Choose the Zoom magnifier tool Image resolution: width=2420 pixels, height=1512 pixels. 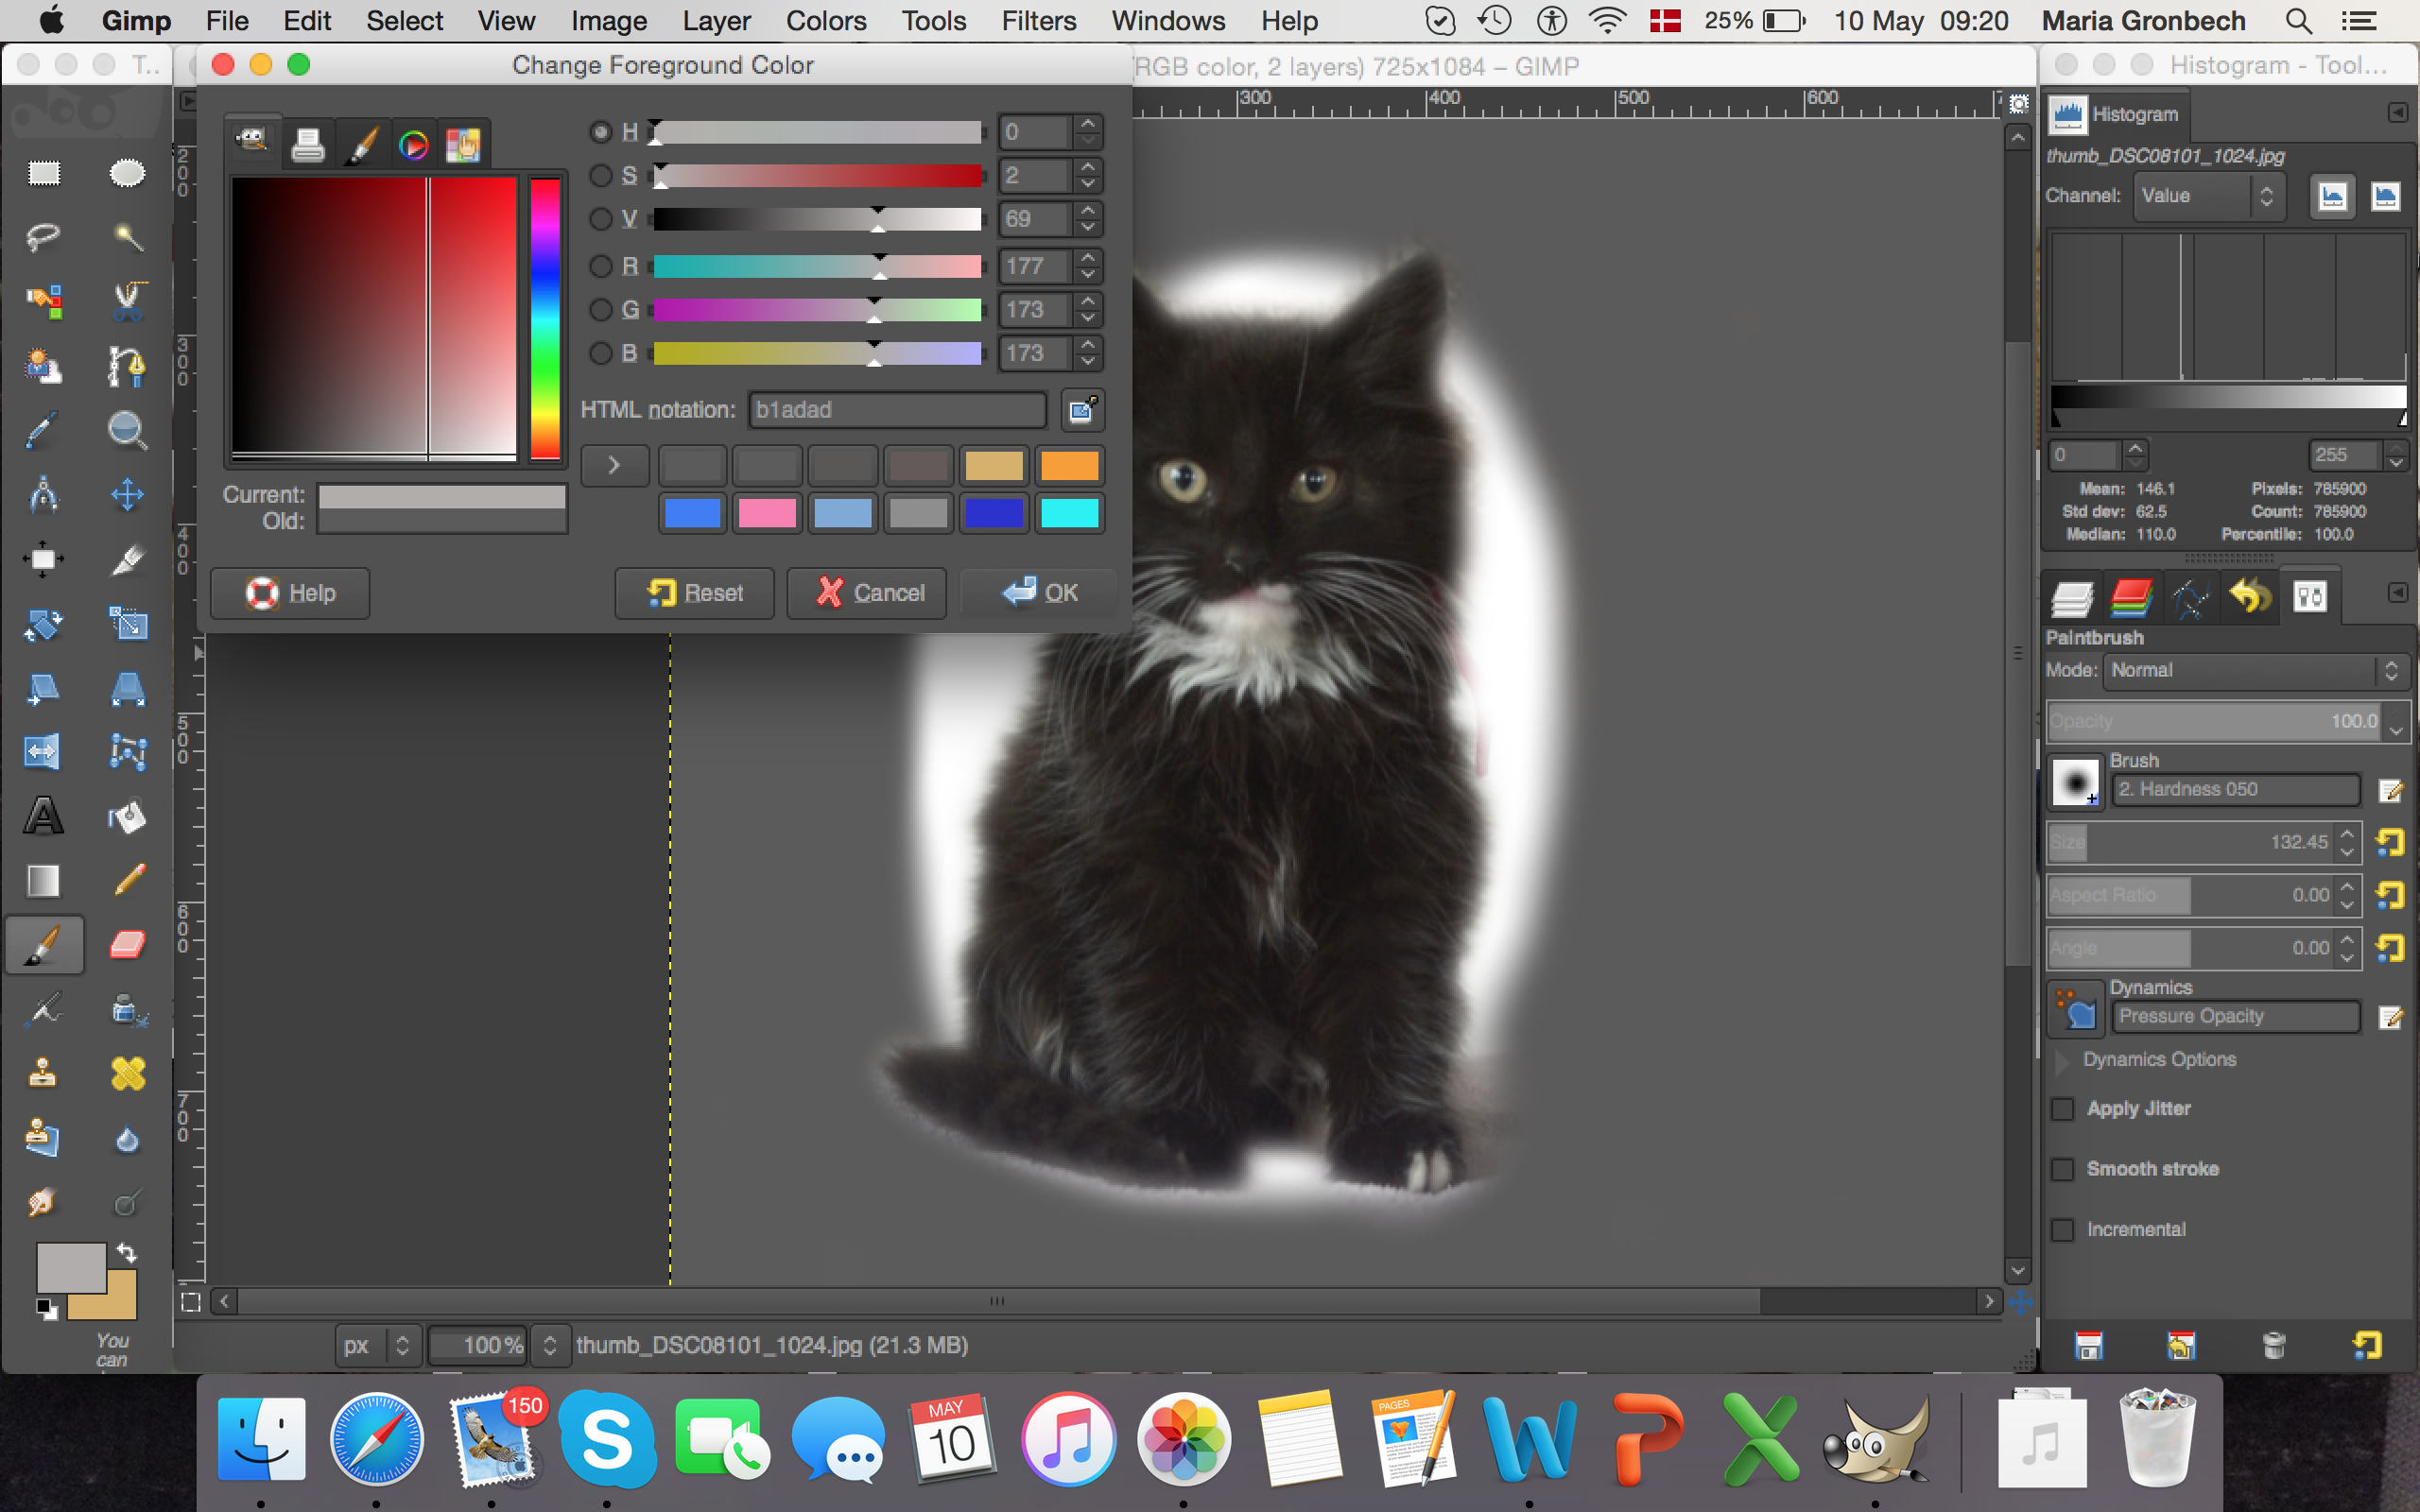click(127, 430)
